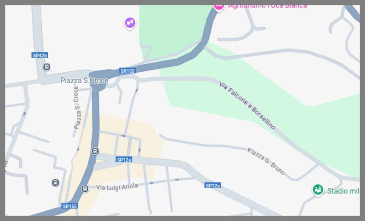
Task: Select bus stop icon beside Via Luigi Ariola
Action: pos(85,189)
